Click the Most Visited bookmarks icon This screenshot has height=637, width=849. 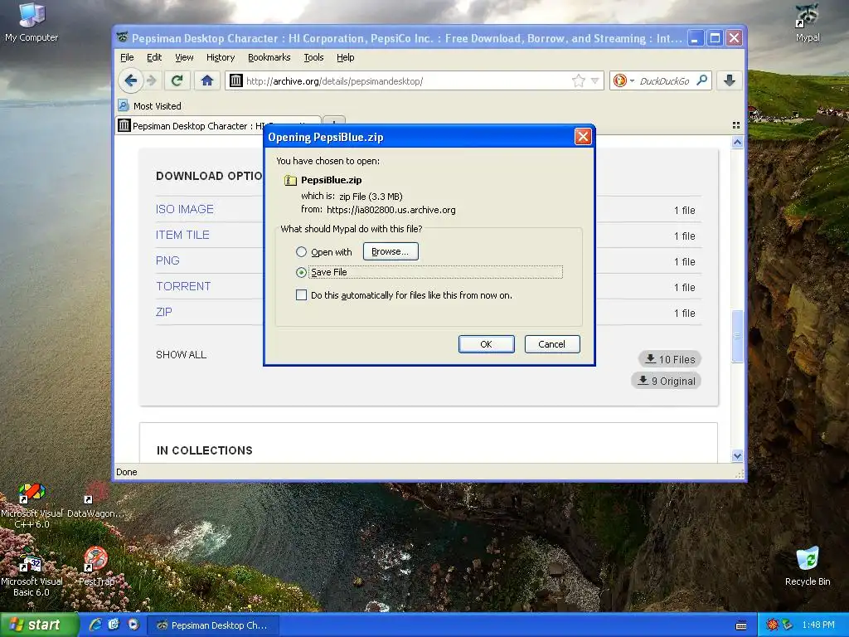[x=124, y=105]
